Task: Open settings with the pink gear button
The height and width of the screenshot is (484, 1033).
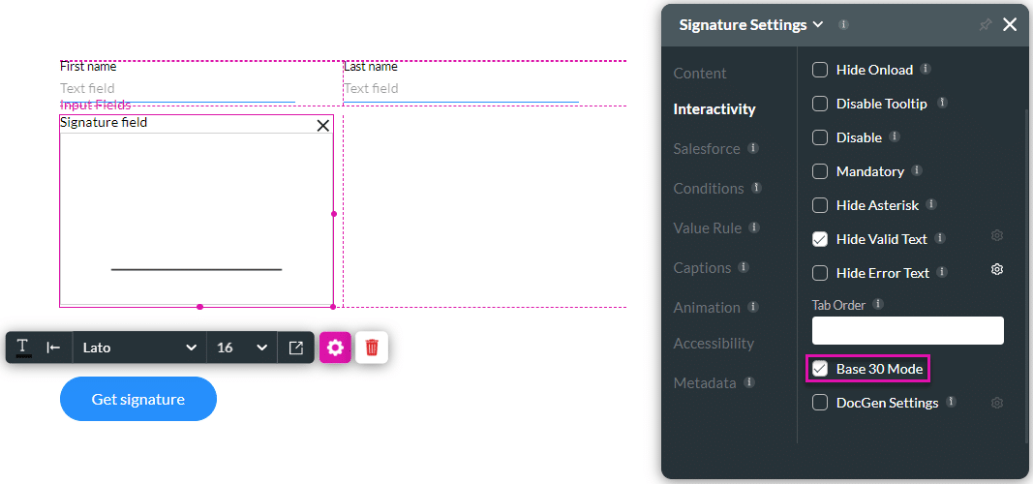Action: [335, 348]
